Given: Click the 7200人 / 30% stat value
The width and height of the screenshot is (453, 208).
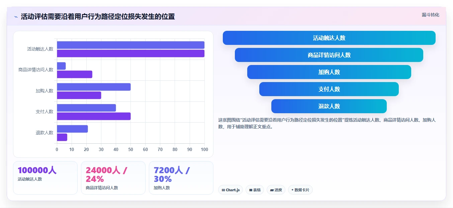Looking at the screenshot, I should [x=172, y=175].
